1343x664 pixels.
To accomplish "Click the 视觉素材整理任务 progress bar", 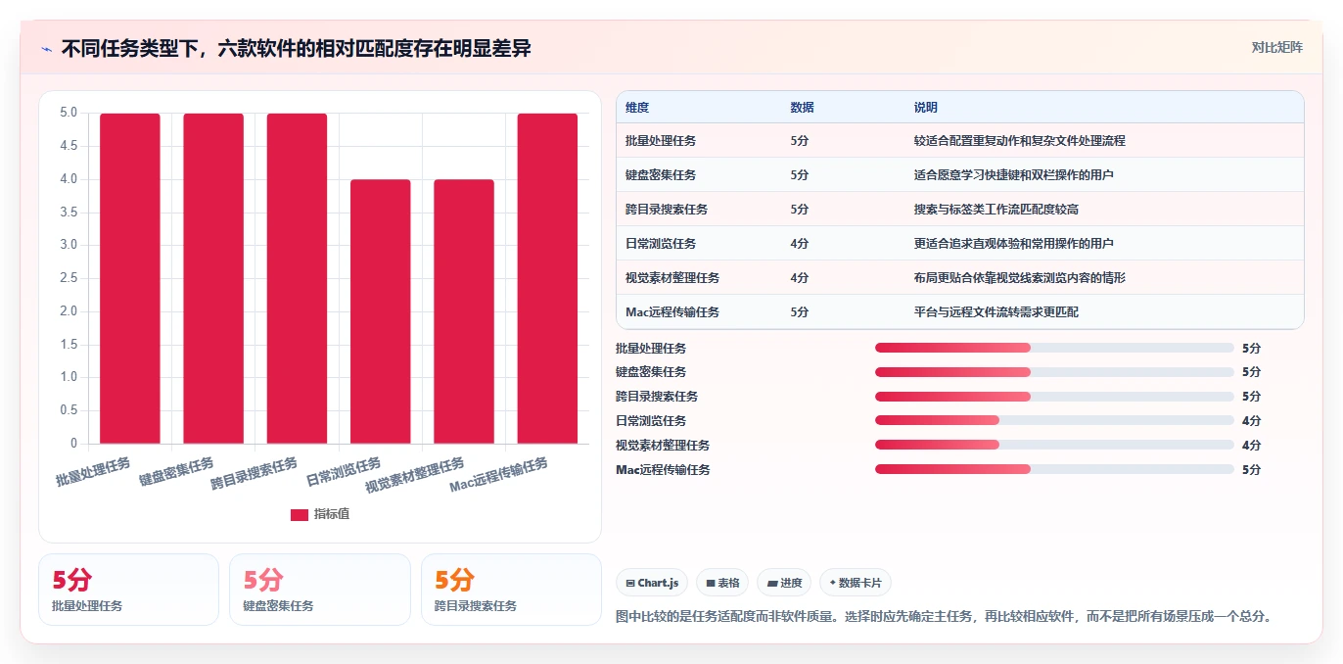I will [x=1054, y=445].
